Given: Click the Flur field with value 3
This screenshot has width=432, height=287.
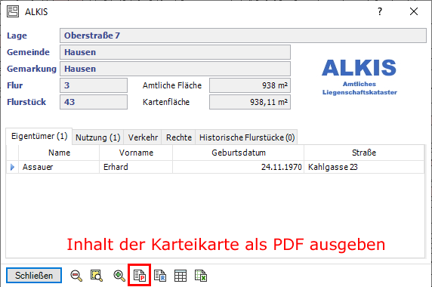Looking at the screenshot, I should (x=94, y=85).
